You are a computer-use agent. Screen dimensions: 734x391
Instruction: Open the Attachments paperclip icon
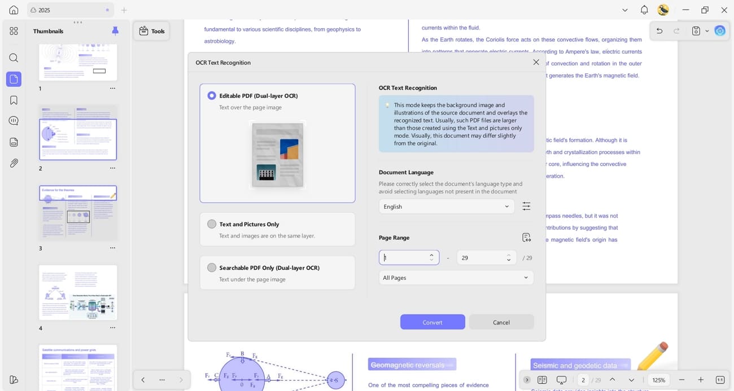(14, 163)
